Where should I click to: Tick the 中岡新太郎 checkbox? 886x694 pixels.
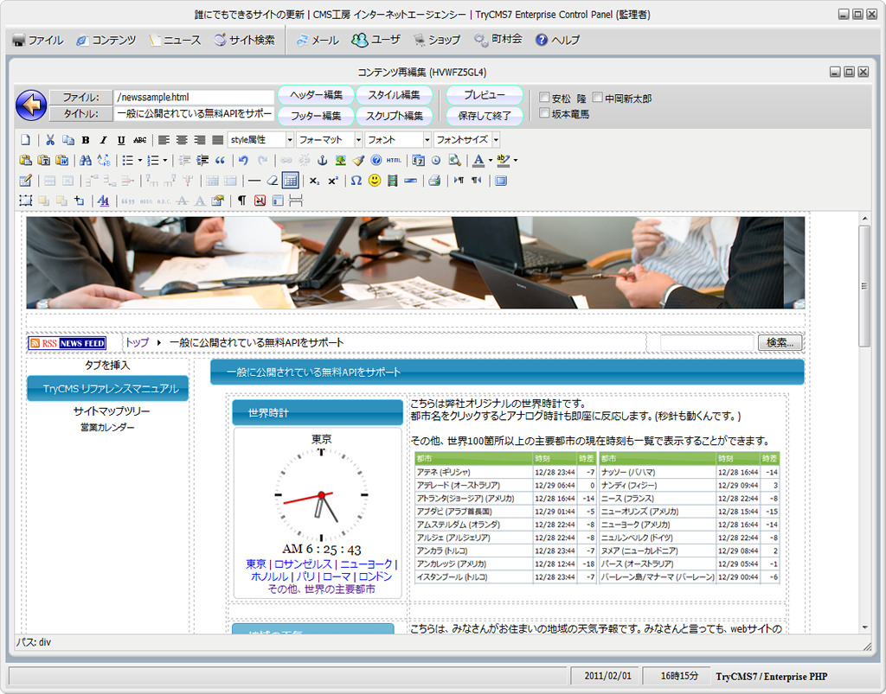coord(597,99)
